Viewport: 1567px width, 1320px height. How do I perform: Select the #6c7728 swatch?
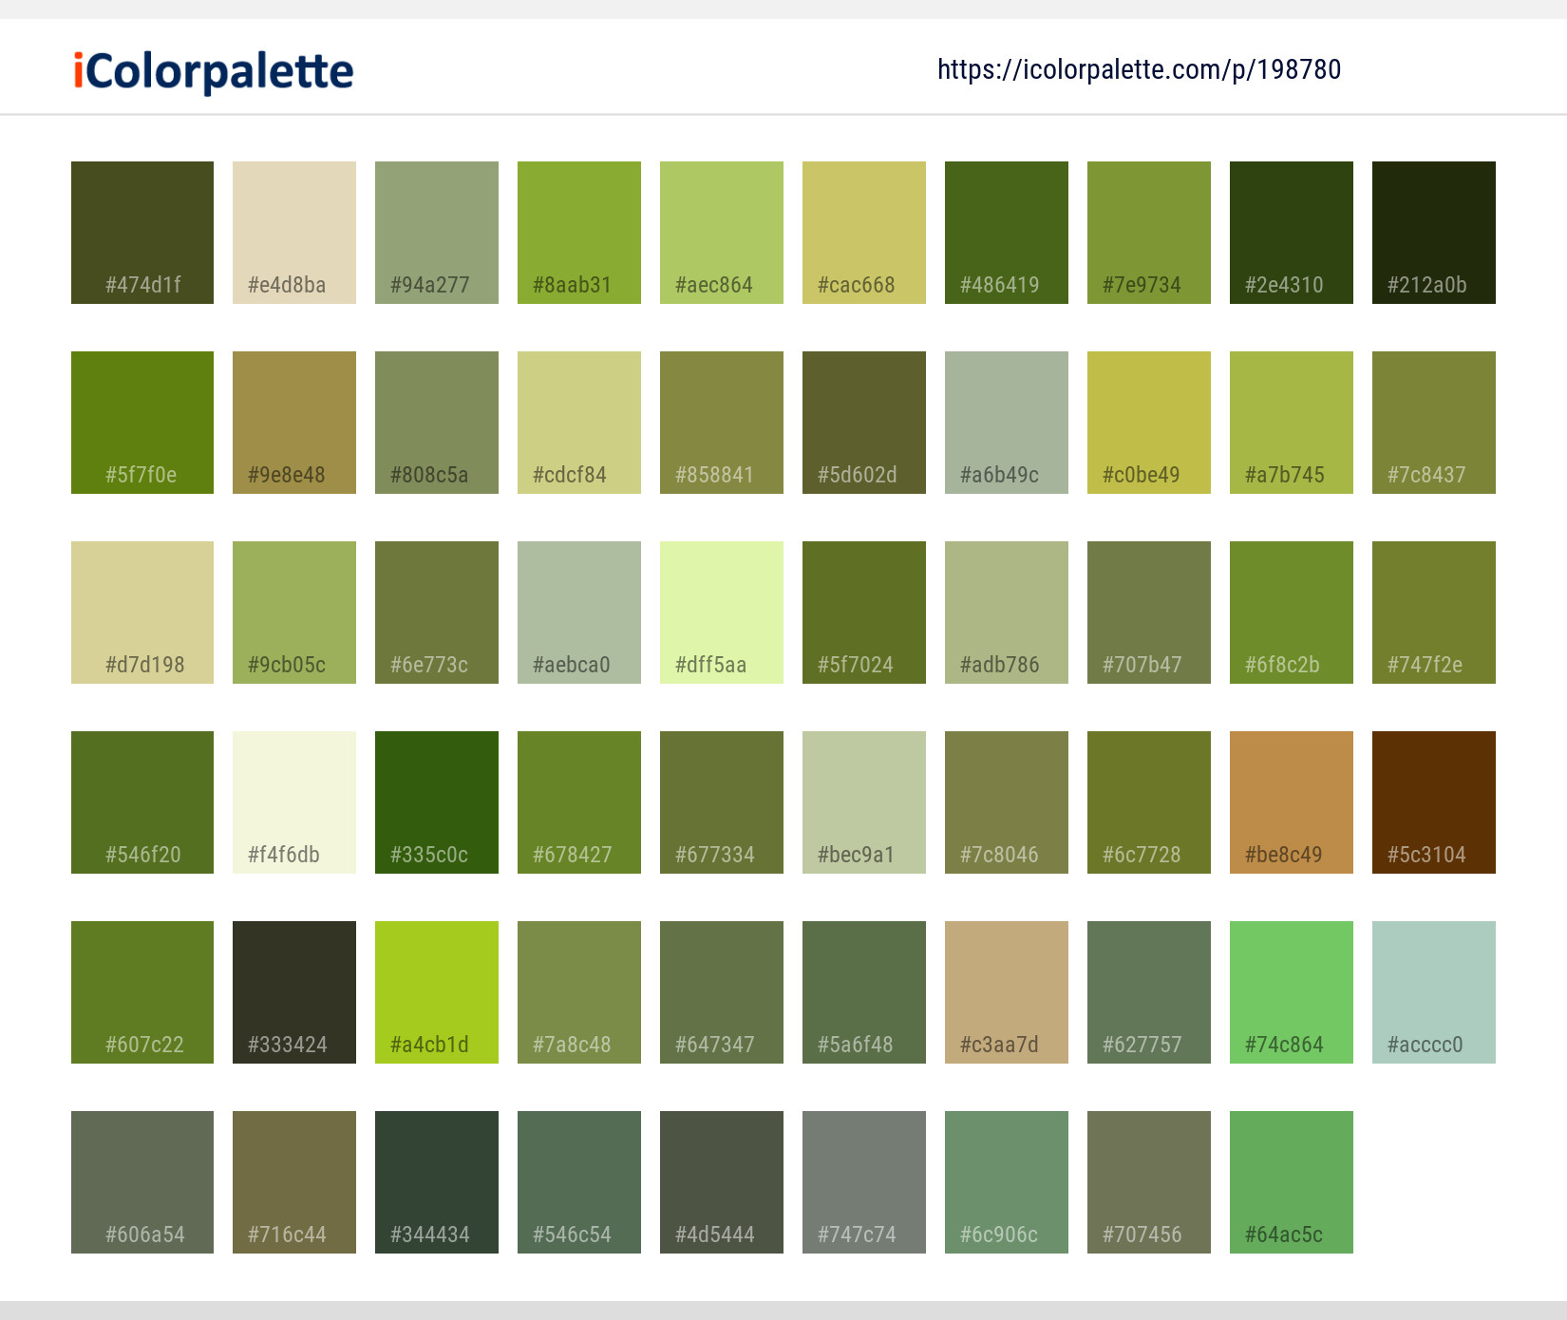[1149, 802]
